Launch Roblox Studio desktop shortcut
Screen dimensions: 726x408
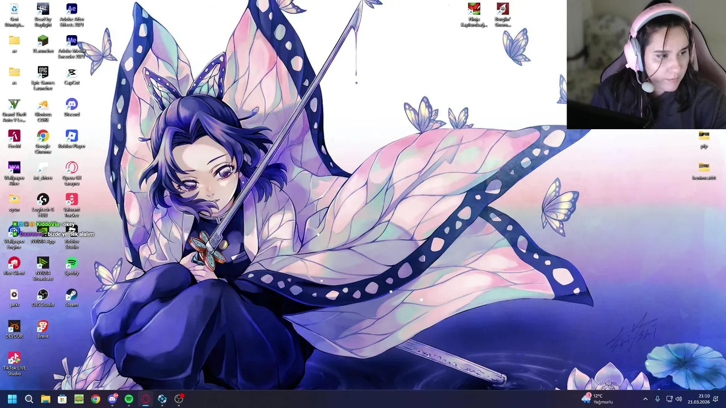[71, 238]
